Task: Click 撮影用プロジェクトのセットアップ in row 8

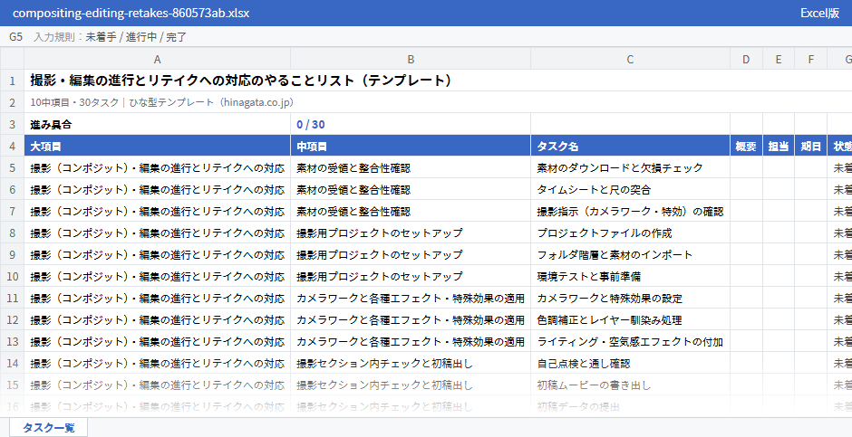Action: click(x=411, y=233)
